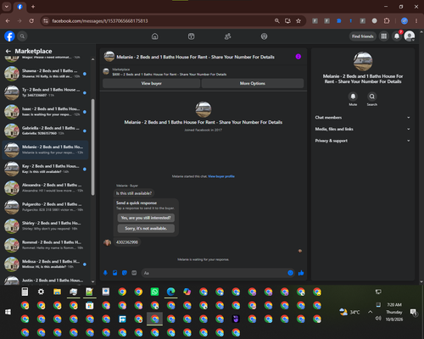Click the More Options button
This screenshot has width=424, height=339.
pos(253,83)
